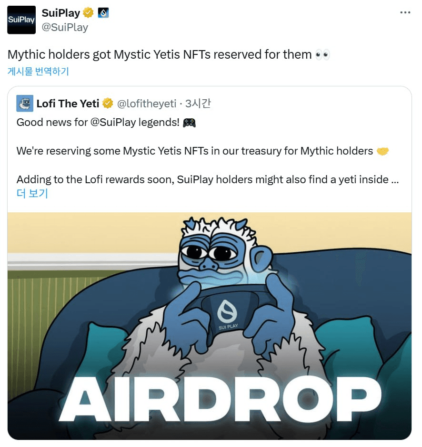This screenshot has height=447, width=422.
Task: Open the @lofitheyeti handle
Action: (147, 104)
